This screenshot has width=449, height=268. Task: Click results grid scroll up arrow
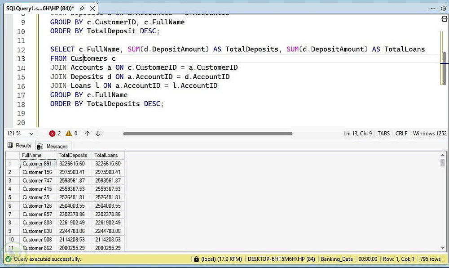tap(442, 155)
